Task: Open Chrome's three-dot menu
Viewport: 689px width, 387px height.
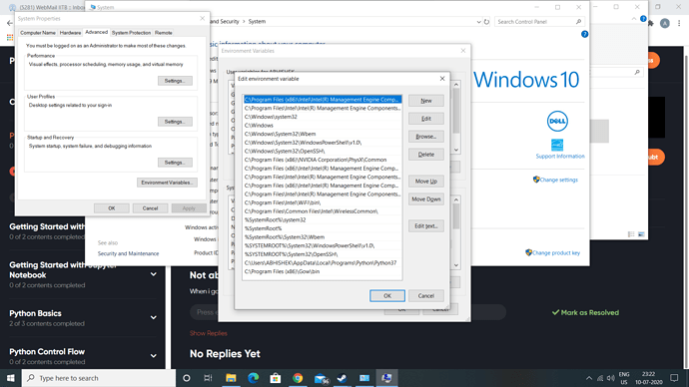Action: (x=679, y=23)
